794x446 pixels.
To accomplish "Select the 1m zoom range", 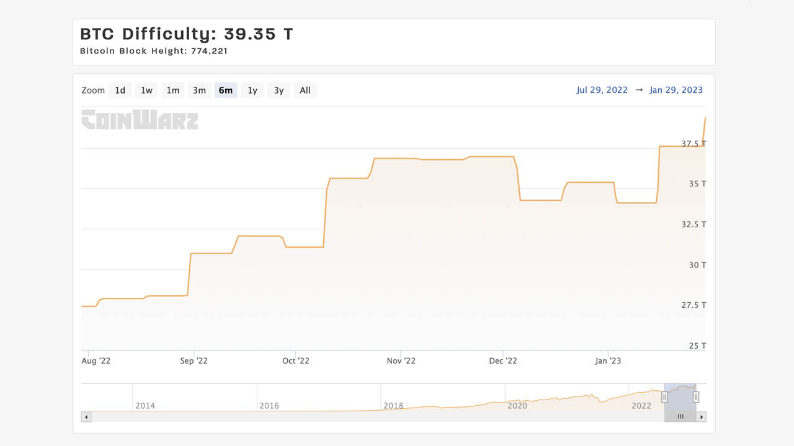I will [x=172, y=90].
